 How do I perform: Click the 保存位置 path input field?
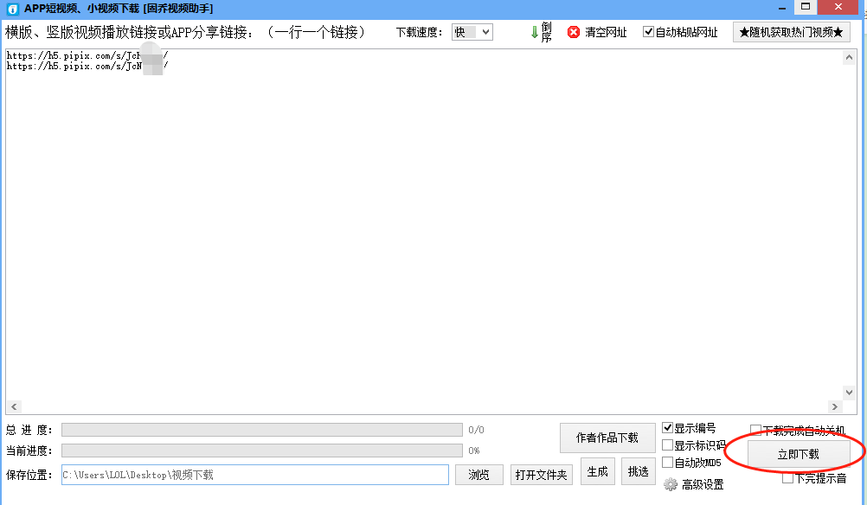[255, 475]
